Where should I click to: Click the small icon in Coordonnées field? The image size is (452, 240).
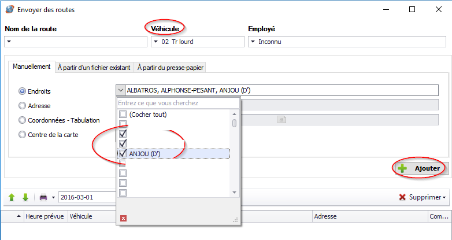[x=281, y=120]
